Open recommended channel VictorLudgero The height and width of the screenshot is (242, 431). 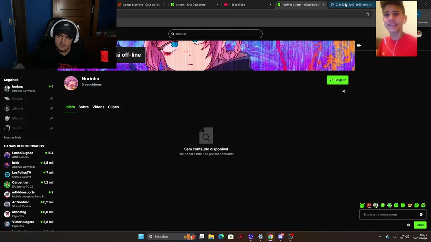pos(29,224)
